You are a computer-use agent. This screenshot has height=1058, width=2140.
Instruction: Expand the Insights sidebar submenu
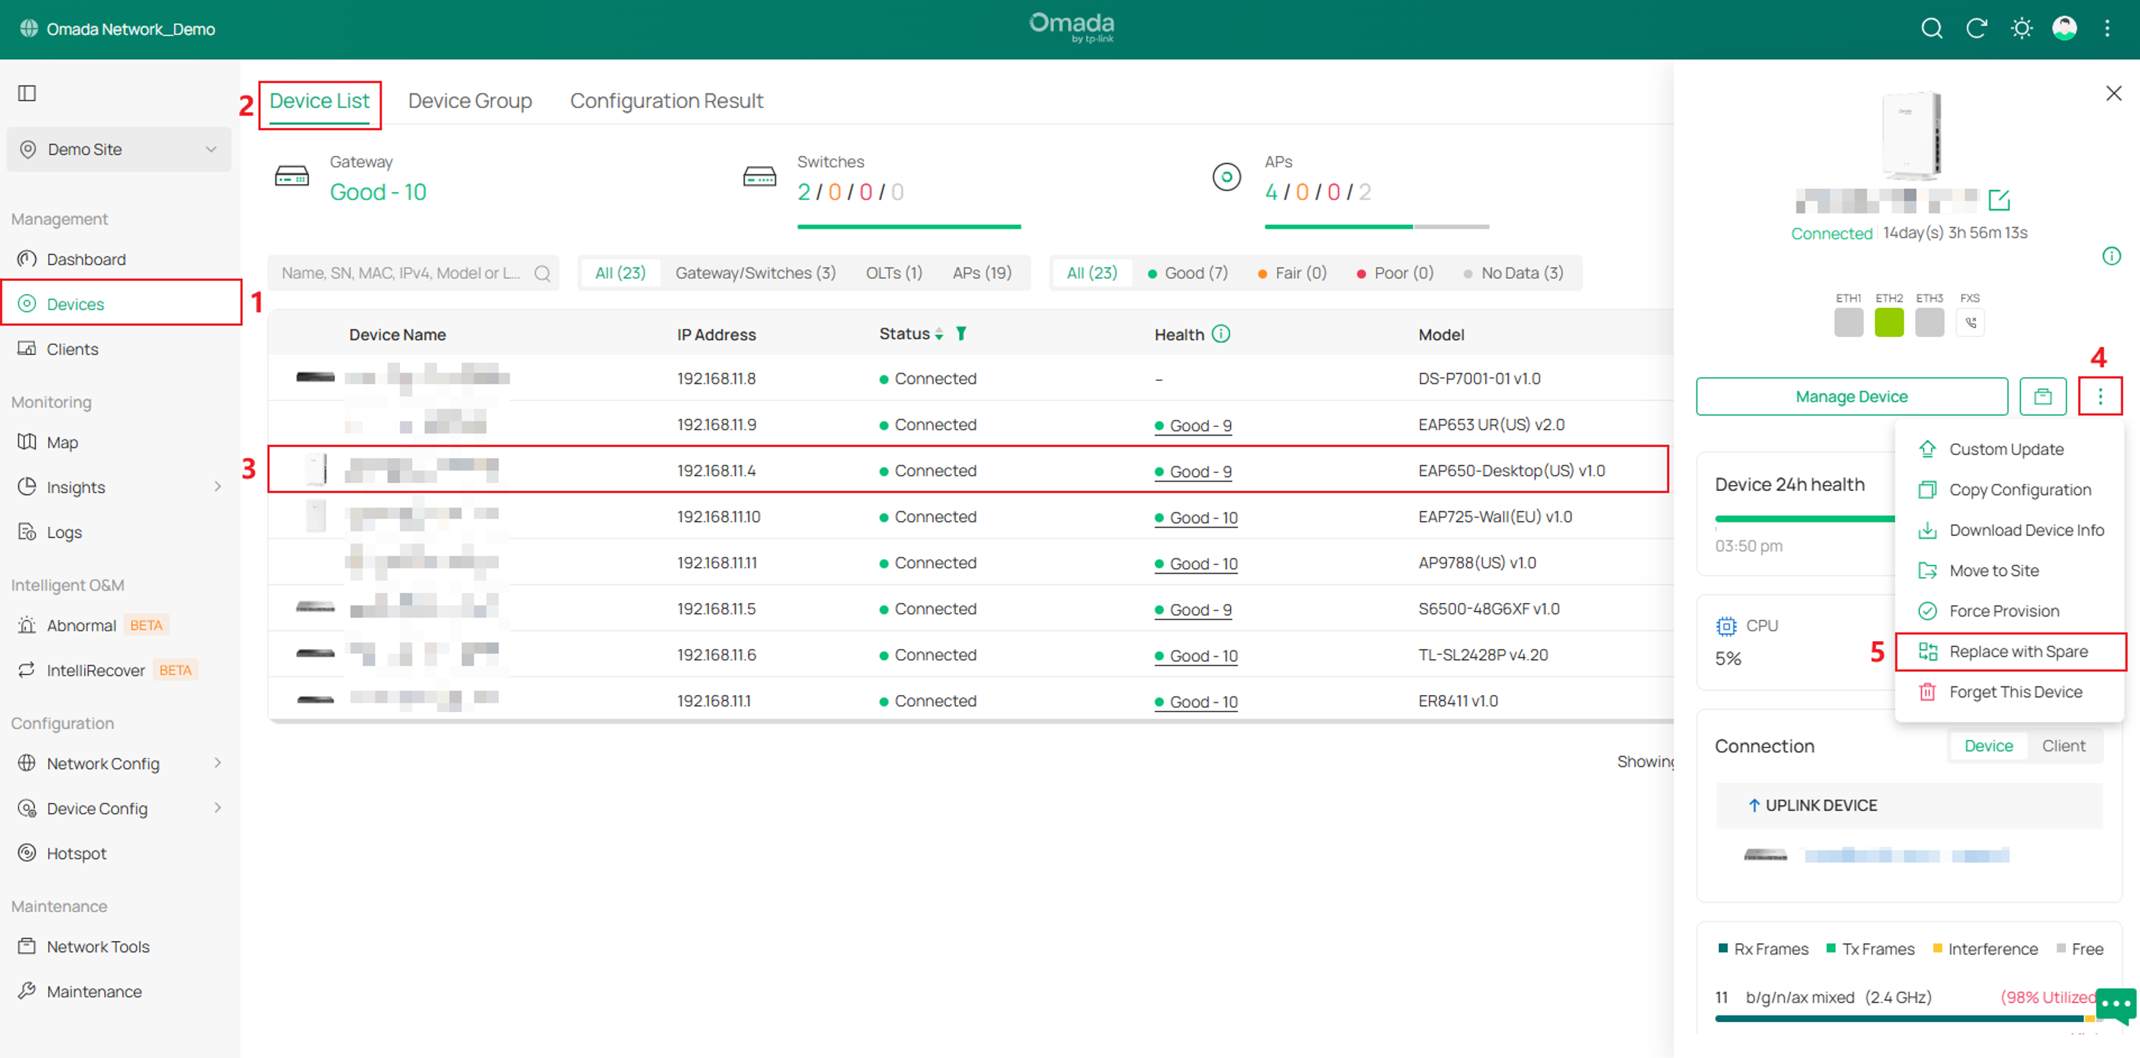click(218, 487)
